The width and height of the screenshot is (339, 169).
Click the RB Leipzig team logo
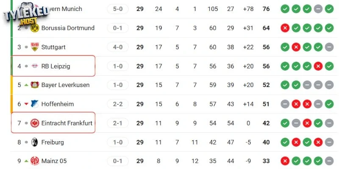pyautogui.click(x=34, y=66)
